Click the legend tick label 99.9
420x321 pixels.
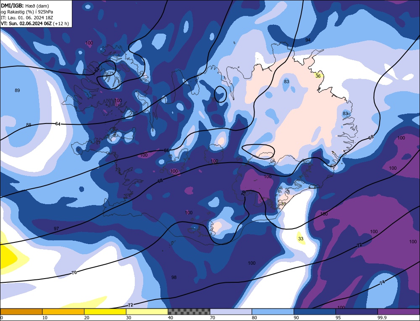click(382, 318)
